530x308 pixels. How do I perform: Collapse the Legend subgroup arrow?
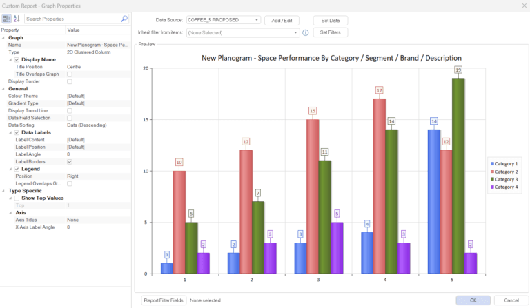pos(10,169)
